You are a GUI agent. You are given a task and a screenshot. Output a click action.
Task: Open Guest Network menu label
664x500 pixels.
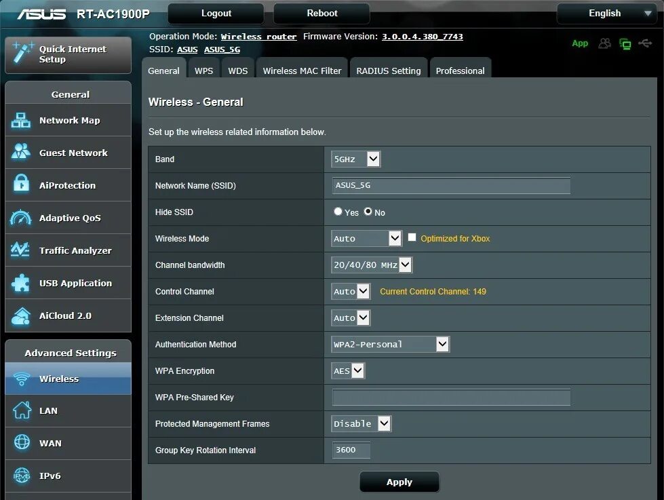[73, 153]
